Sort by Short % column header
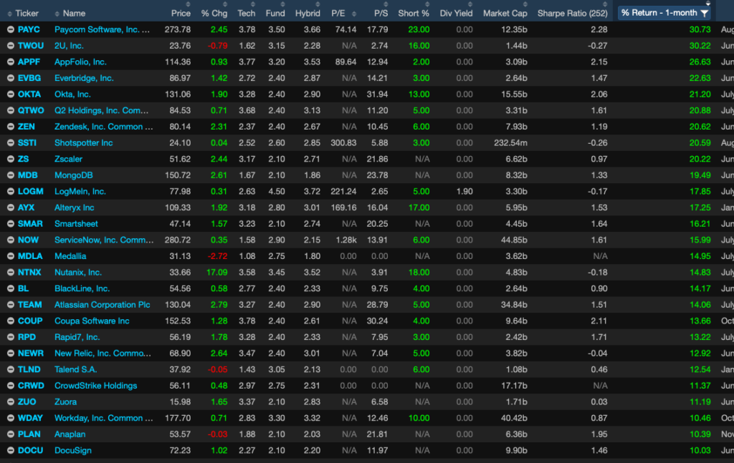 (x=414, y=14)
